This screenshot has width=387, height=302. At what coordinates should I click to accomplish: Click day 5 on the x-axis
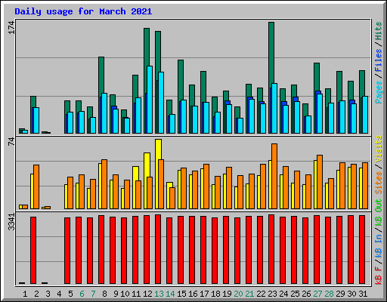pos(70,294)
